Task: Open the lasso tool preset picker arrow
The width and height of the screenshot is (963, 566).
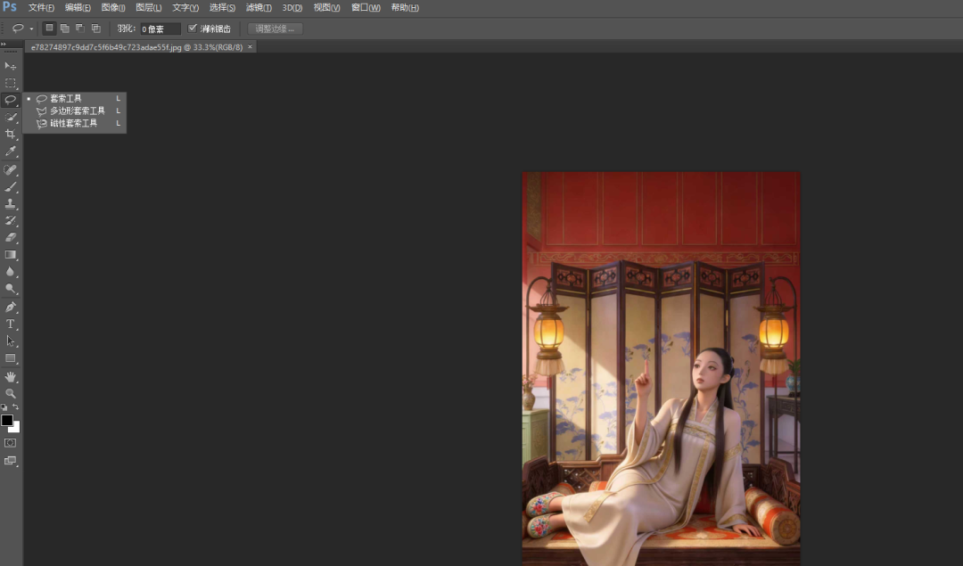Action: point(31,29)
